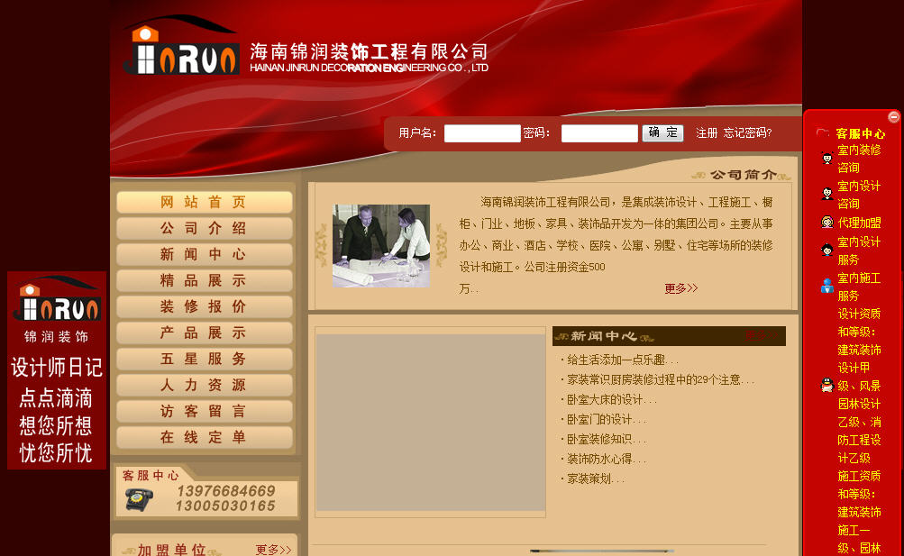Image resolution: width=904 pixels, height=556 pixels.
Task: Open 装修报价 menu item
Action: tap(204, 306)
